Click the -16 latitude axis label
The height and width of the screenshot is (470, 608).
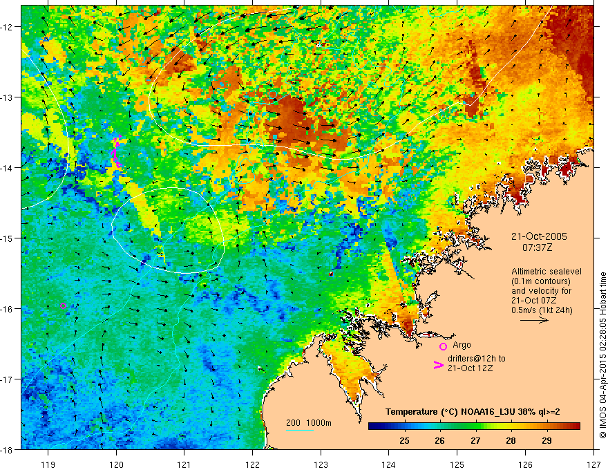(7, 309)
